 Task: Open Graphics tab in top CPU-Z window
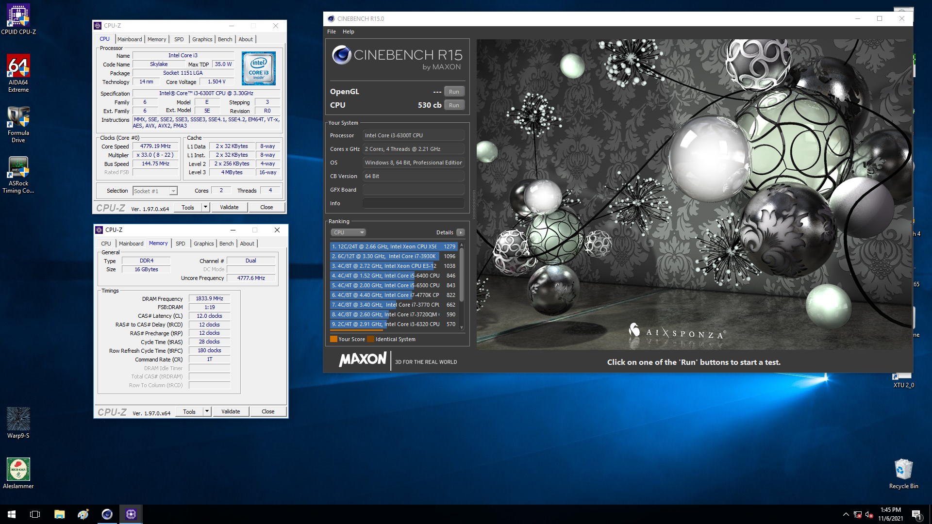pos(202,39)
